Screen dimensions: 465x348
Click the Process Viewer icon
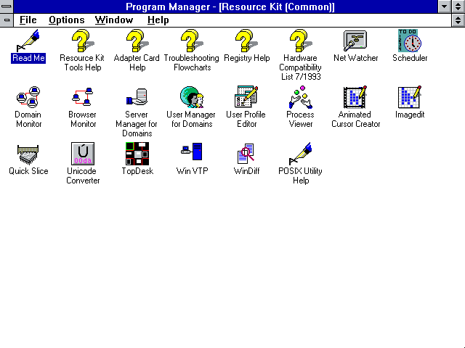pos(300,96)
